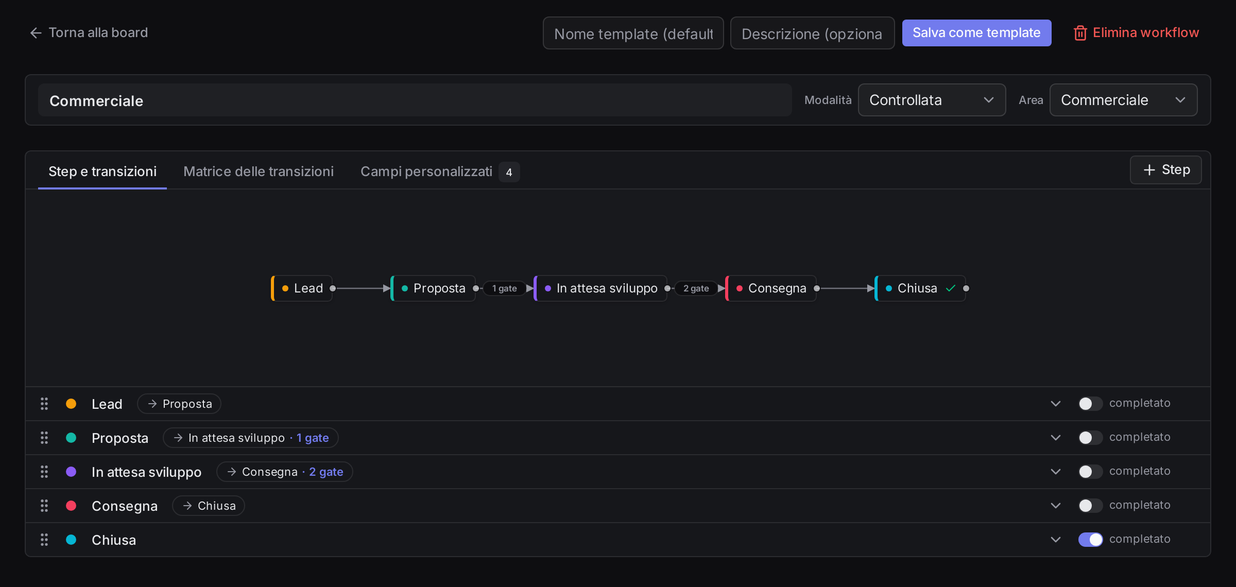1236x587 pixels.
Task: Click the trash icon for Elimina workflow
Action: coord(1080,33)
